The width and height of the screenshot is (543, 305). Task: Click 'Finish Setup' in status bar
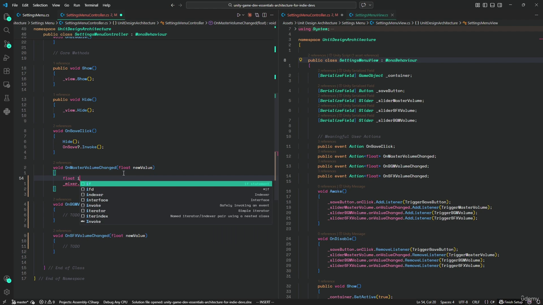pos(511,302)
